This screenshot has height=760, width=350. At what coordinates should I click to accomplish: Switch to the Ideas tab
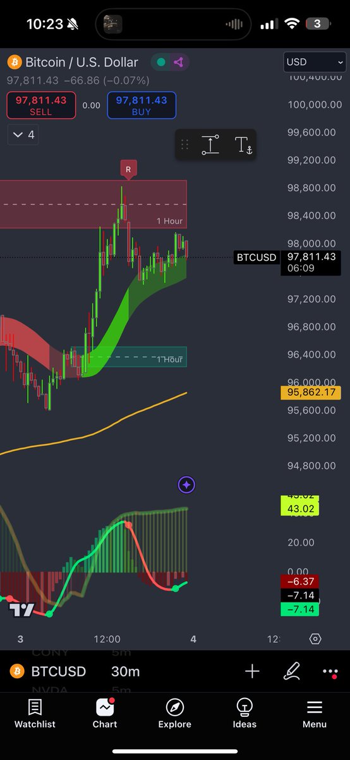(244, 714)
